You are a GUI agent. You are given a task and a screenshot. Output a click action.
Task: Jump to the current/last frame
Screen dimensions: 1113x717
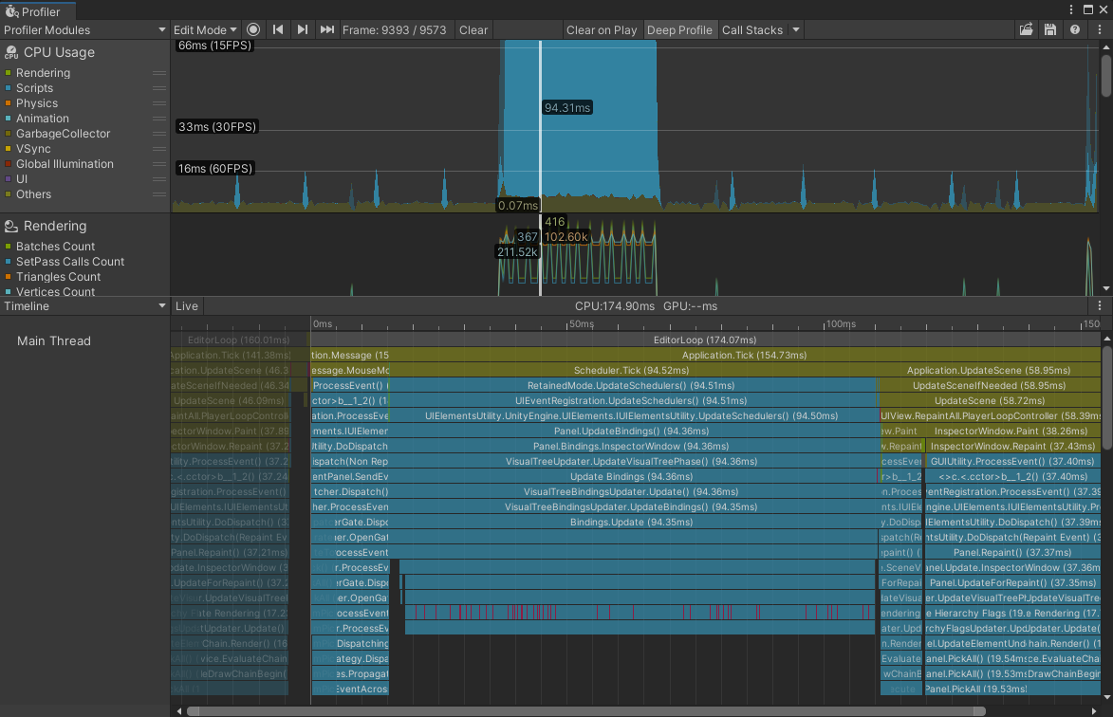pos(326,29)
